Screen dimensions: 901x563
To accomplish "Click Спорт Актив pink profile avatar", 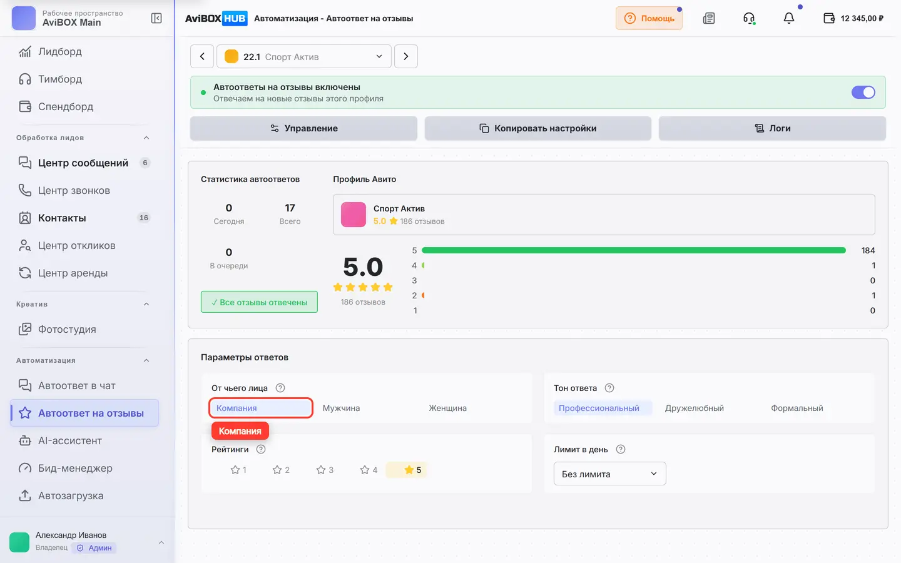I will 354,215.
